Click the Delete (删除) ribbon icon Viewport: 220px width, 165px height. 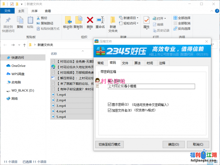(90, 20)
